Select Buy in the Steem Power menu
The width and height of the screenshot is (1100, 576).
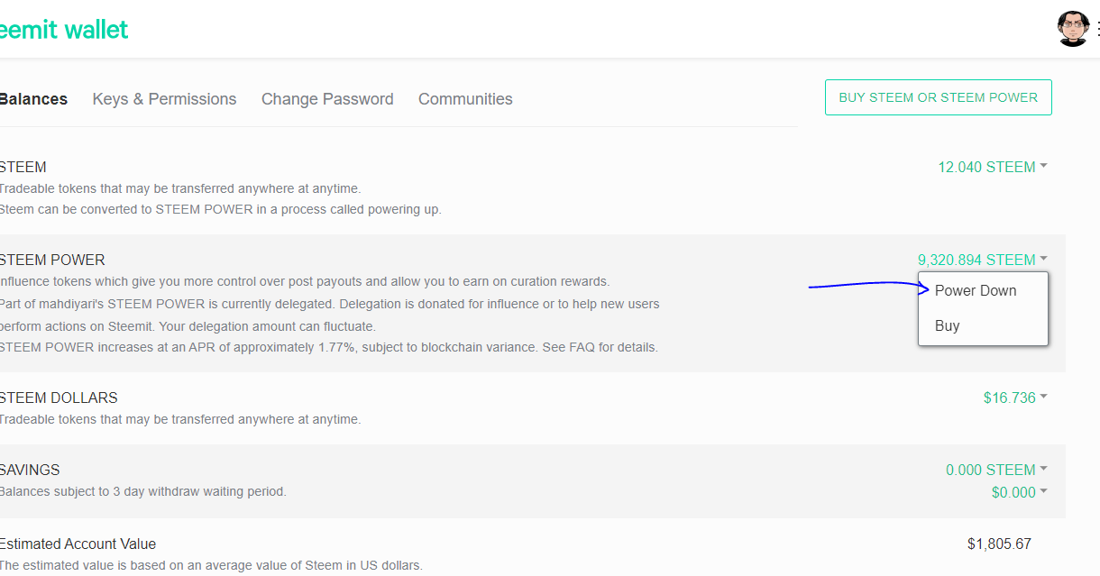[x=948, y=325]
